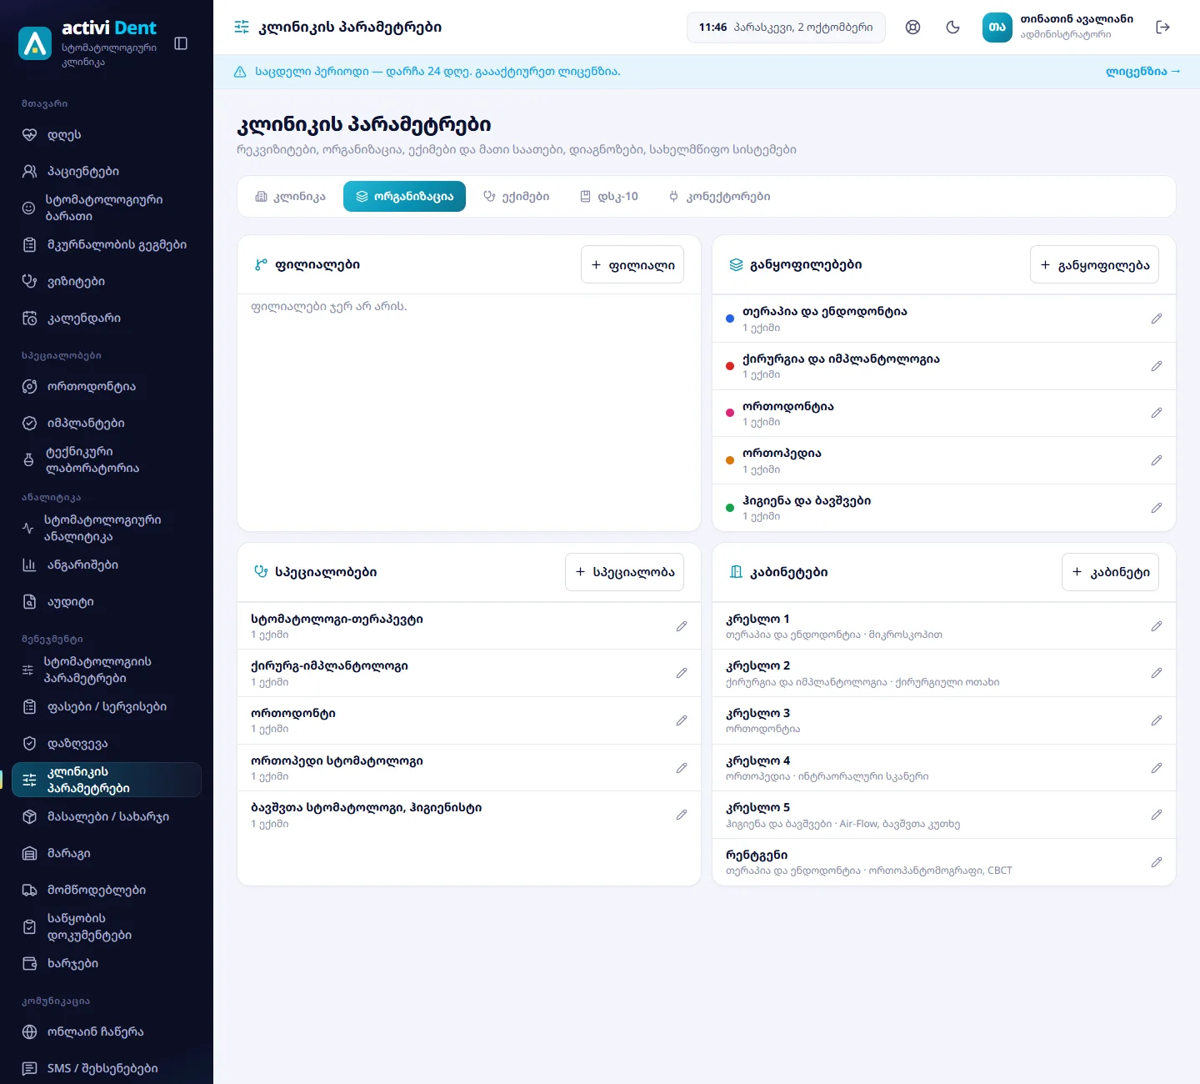This screenshot has width=1200, height=1084.
Task: Toggle dark mode with the moon icon
Action: pos(953,28)
